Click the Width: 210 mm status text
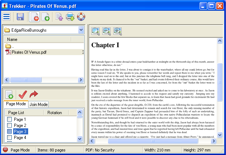 157,150
